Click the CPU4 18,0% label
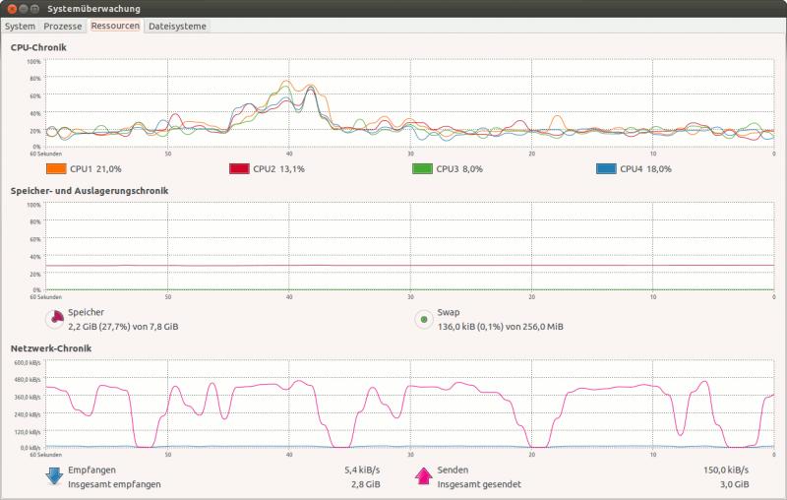This screenshot has height=500, width=787. [x=645, y=169]
